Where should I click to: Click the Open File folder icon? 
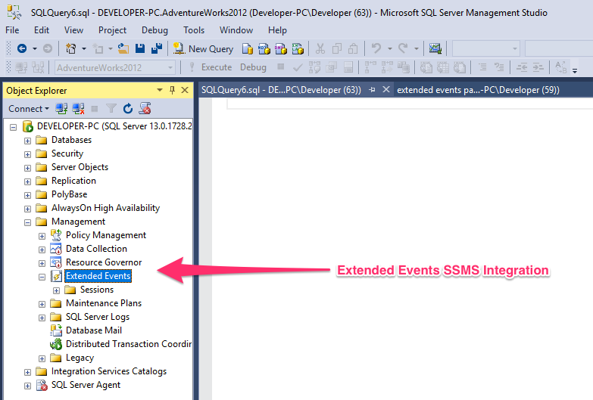click(x=123, y=48)
